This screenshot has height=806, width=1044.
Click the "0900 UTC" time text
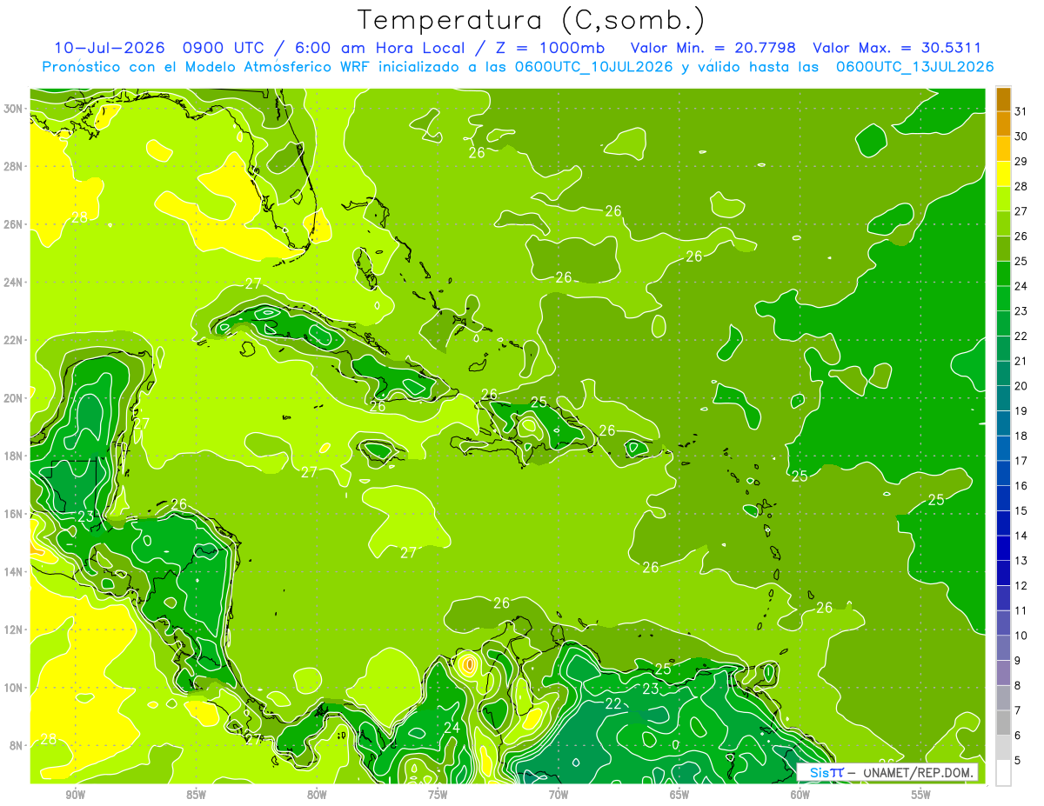click(x=224, y=48)
